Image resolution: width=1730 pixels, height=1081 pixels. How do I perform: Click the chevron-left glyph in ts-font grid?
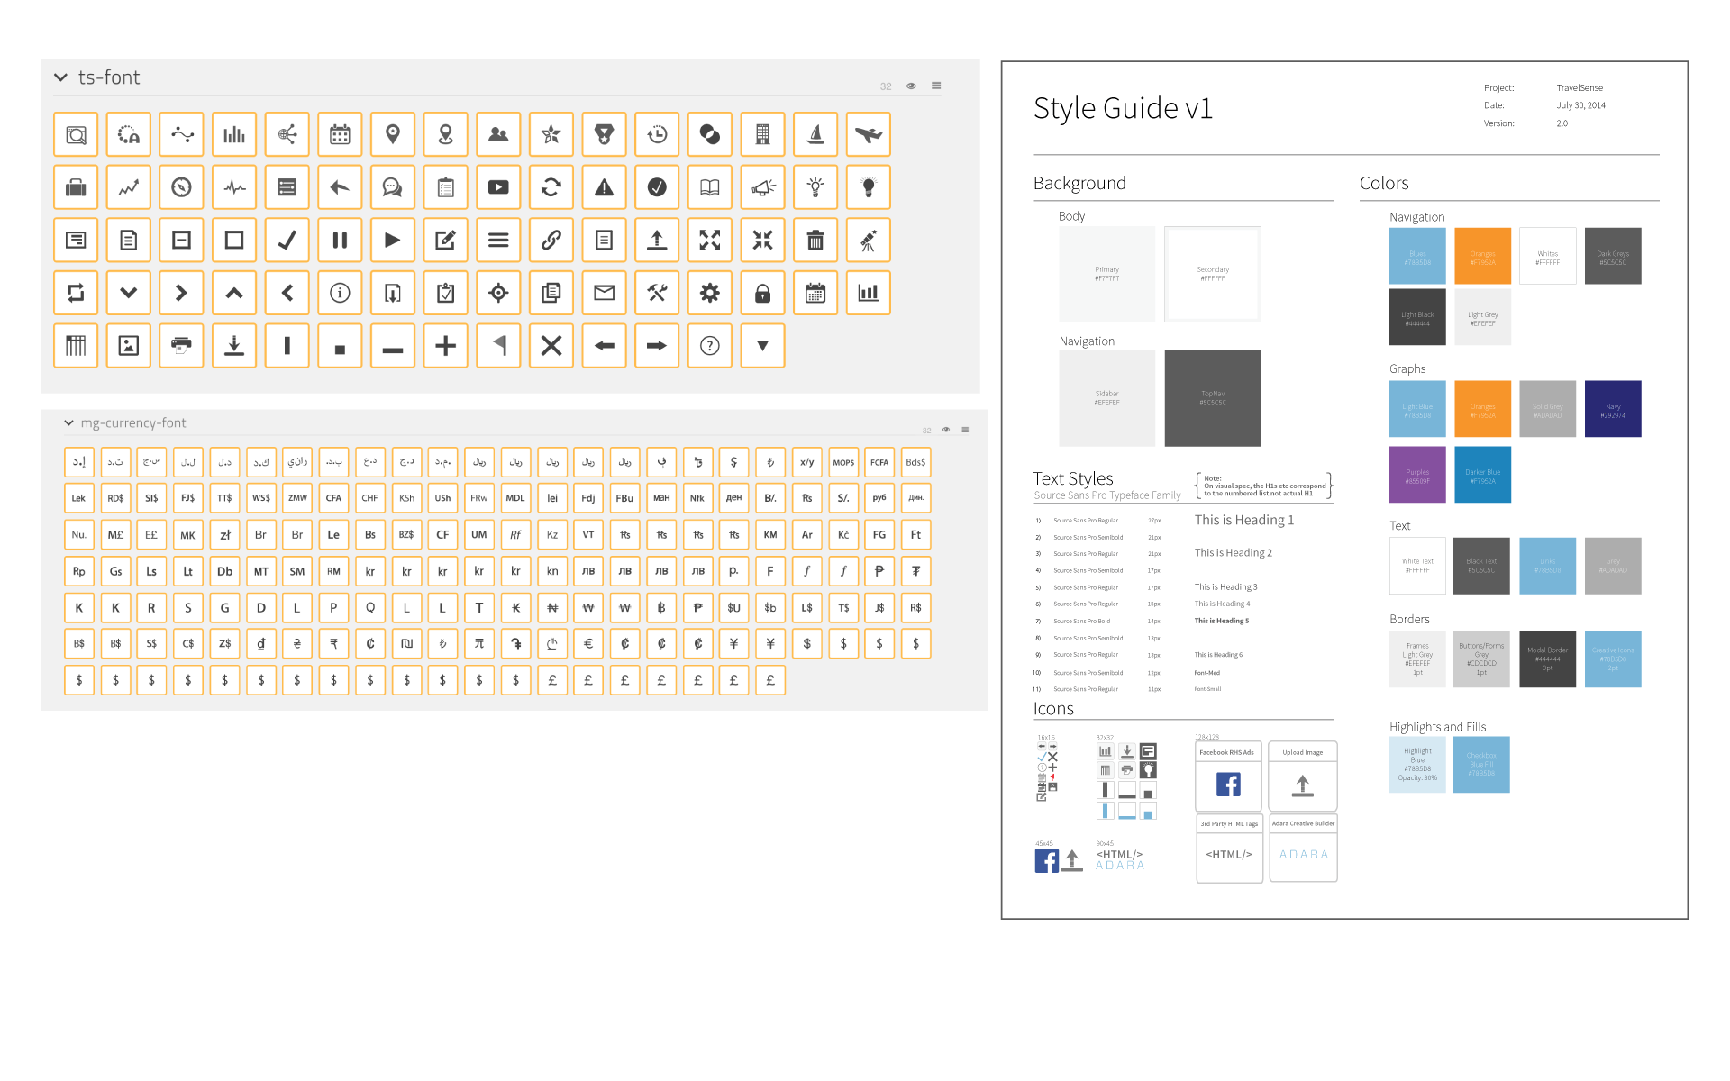pyautogui.click(x=287, y=293)
